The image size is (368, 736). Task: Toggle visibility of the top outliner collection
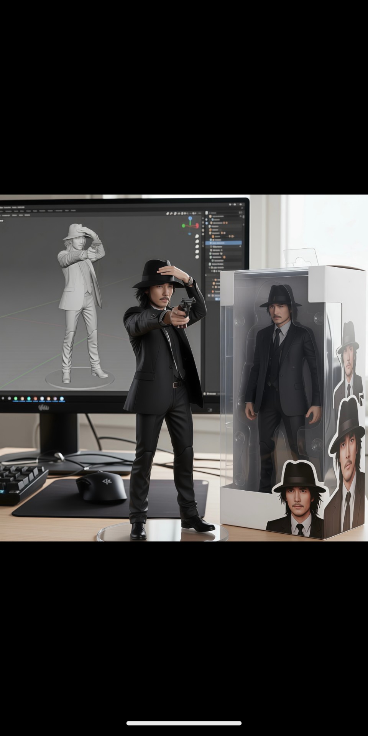[240, 217]
